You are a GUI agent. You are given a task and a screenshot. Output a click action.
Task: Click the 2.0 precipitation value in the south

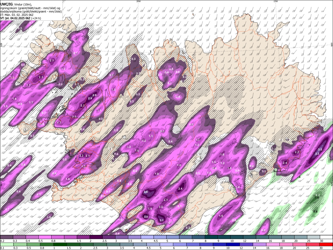(x=161, y=207)
